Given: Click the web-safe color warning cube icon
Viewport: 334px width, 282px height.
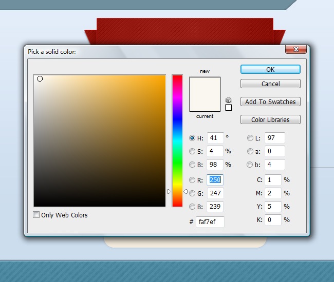Looking at the screenshot, I should [229, 100].
